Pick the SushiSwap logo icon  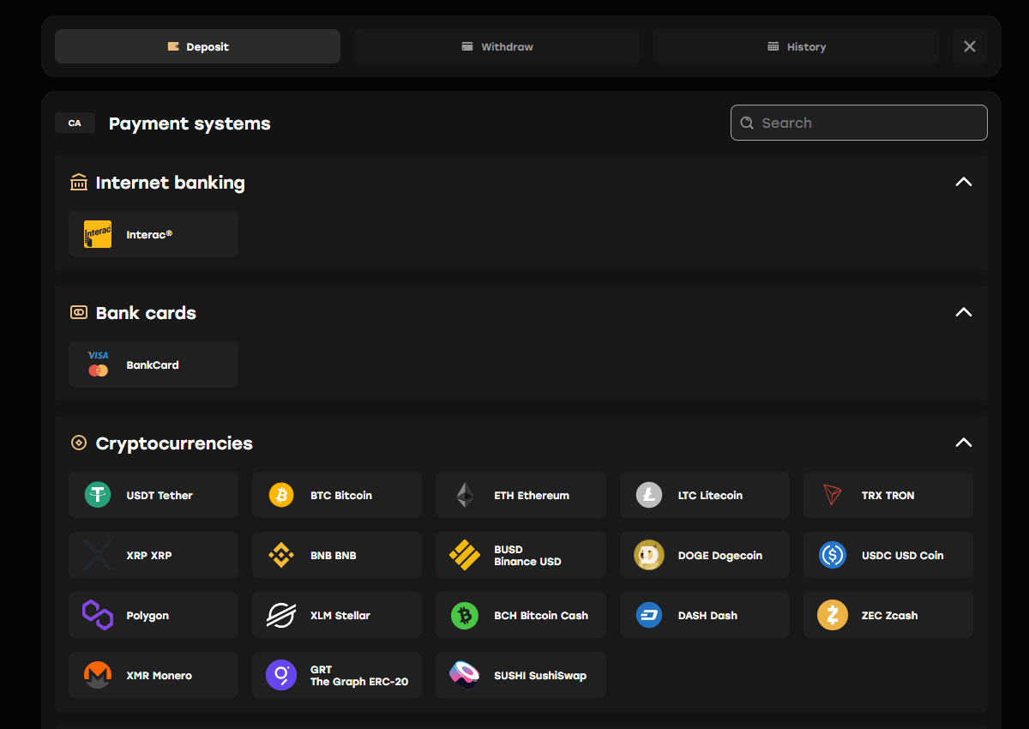pos(465,675)
